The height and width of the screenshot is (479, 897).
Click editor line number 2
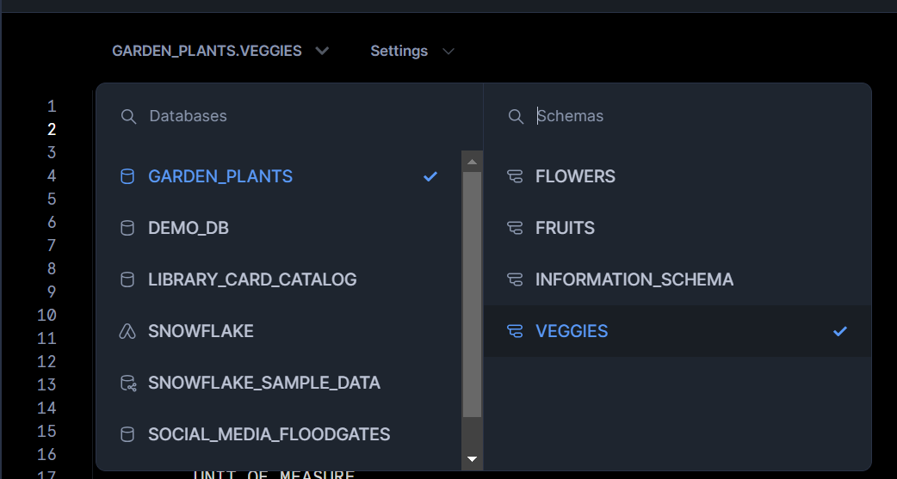pyautogui.click(x=52, y=130)
